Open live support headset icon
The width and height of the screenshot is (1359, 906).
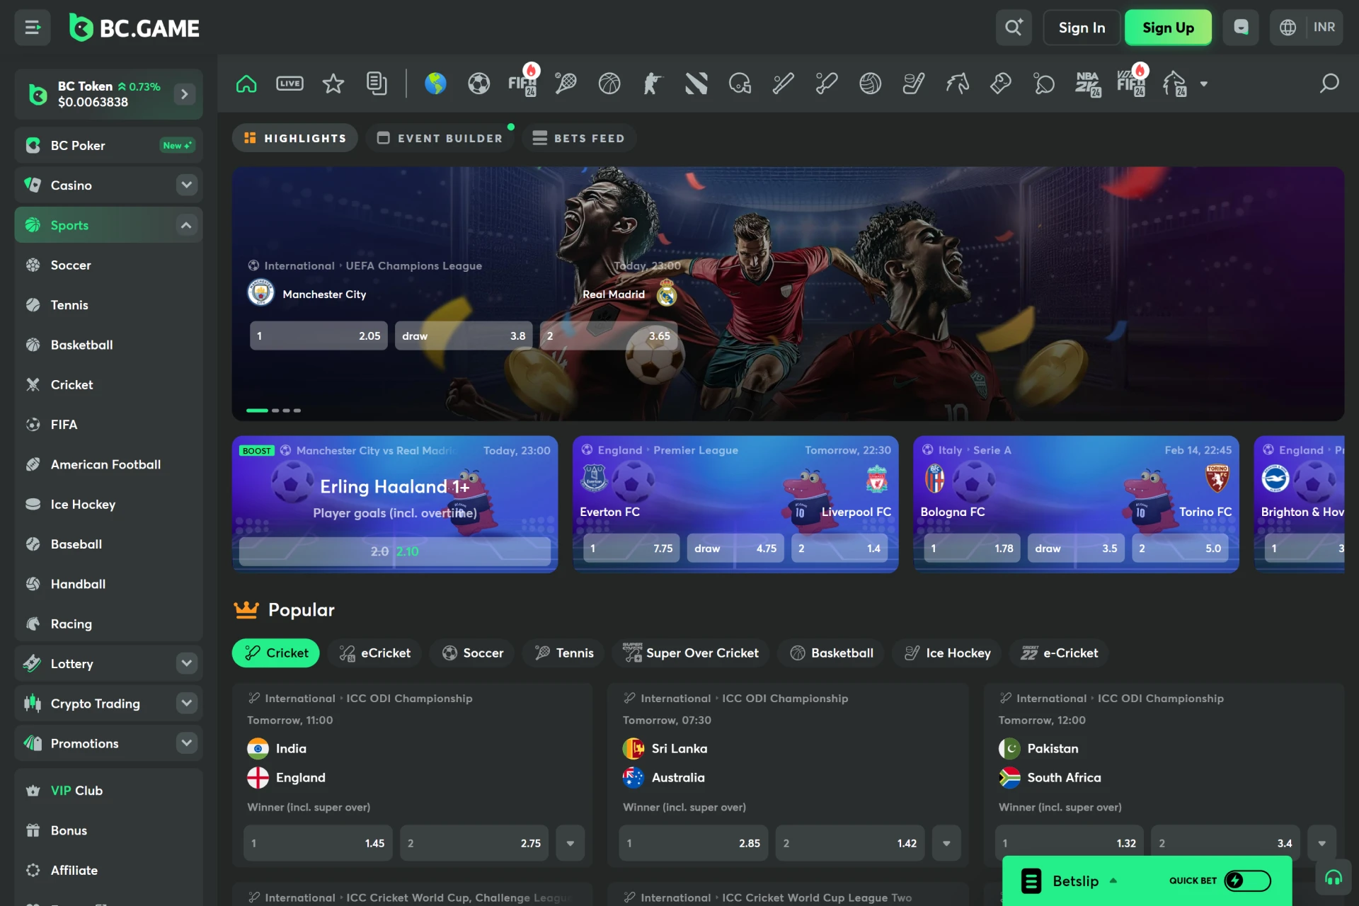coord(1333,878)
